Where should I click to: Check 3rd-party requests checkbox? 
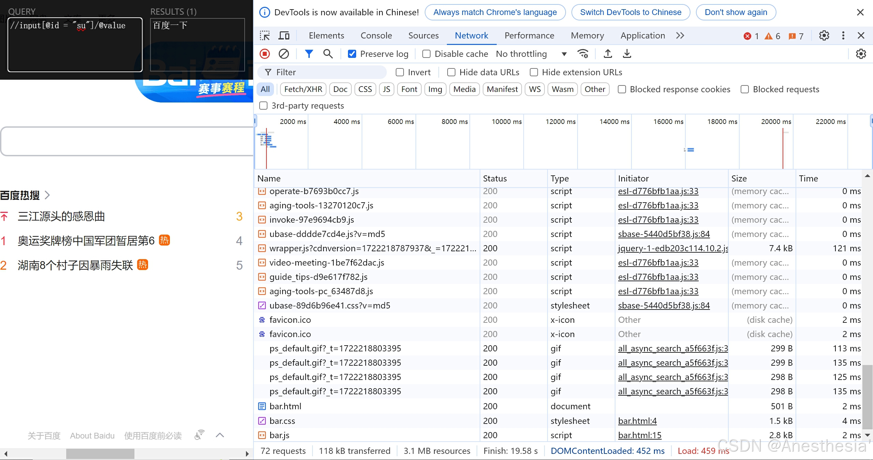(x=263, y=106)
